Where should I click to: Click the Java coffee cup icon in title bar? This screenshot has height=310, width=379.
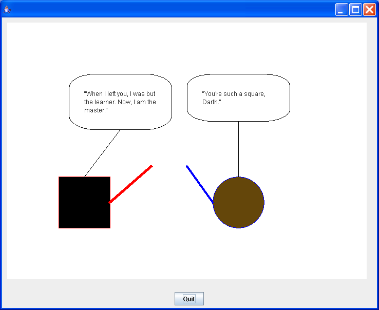[x=7, y=9]
